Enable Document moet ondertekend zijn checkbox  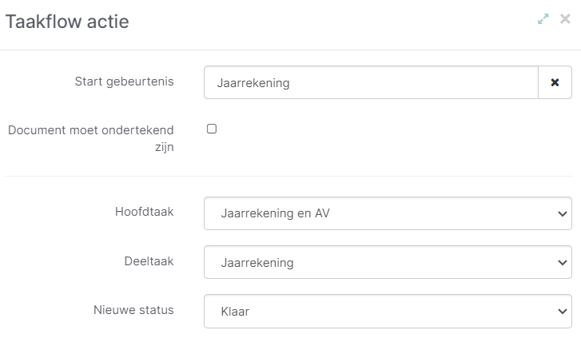coord(212,129)
